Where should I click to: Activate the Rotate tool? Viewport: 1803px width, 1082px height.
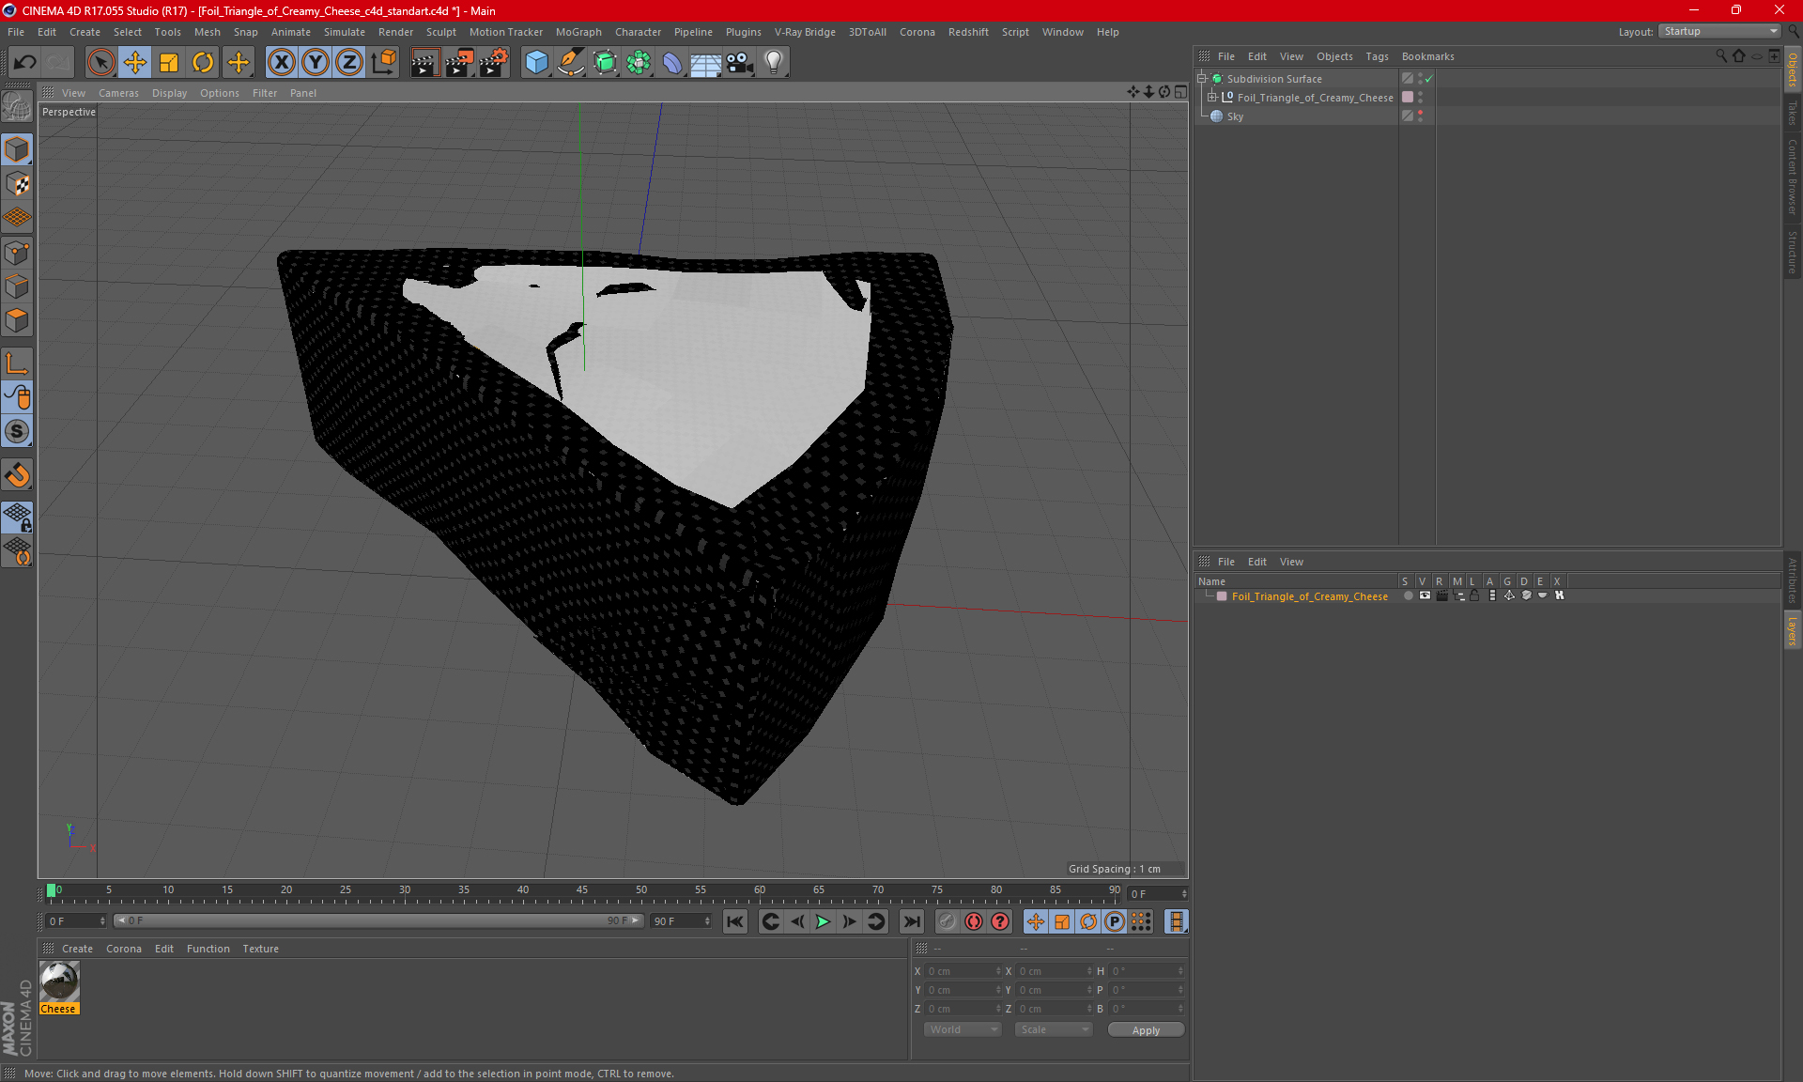(x=203, y=62)
